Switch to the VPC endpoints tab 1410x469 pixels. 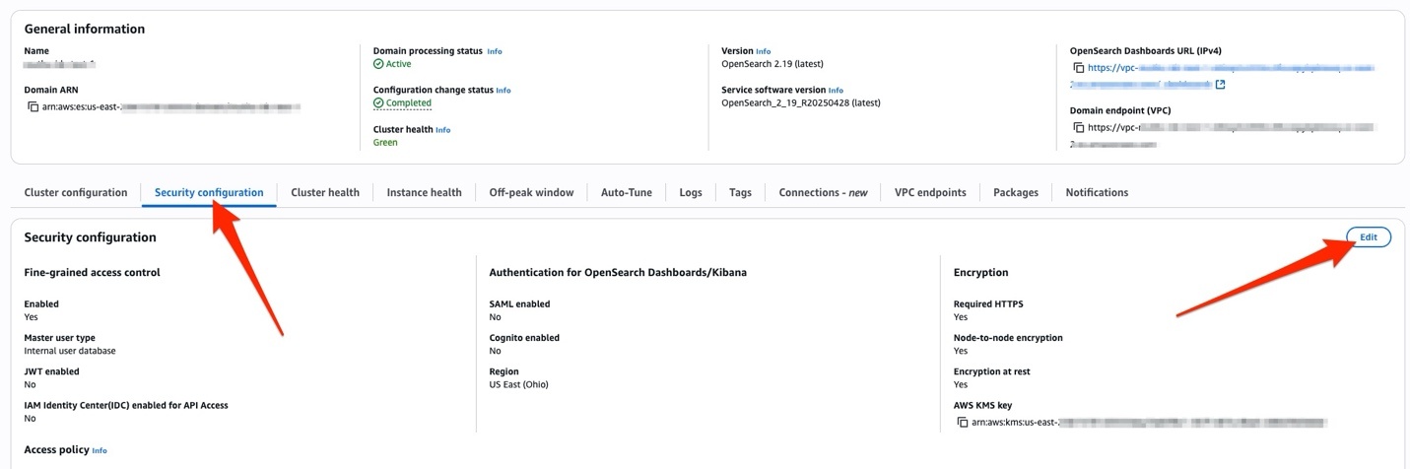[x=930, y=193]
